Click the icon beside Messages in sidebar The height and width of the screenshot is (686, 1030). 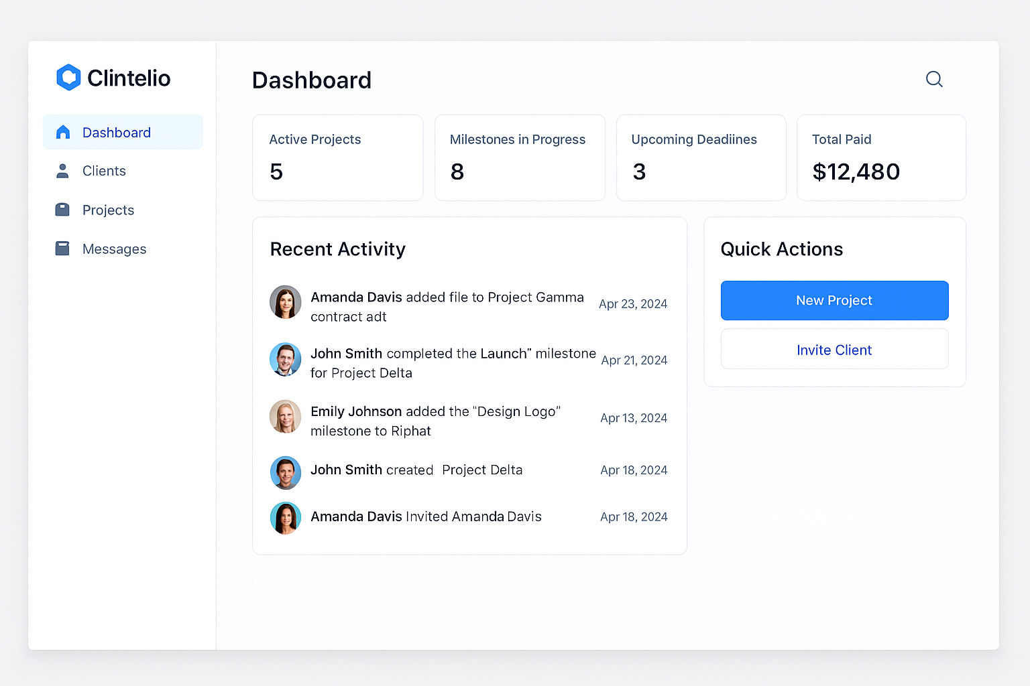pyautogui.click(x=62, y=249)
